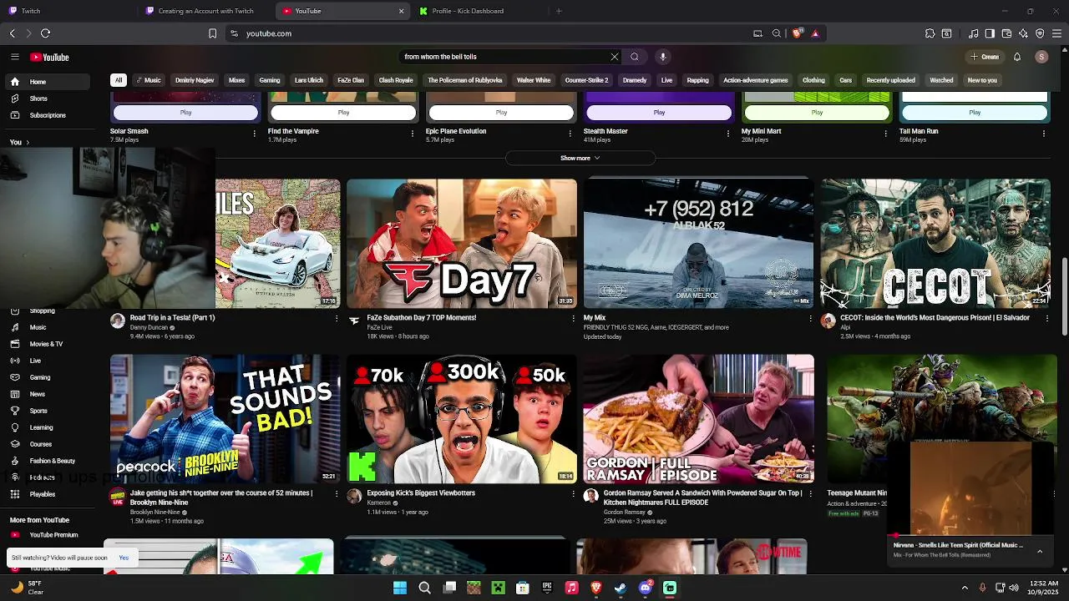
Task: Switch to Creating an Account with Twitch tab
Action: click(205, 11)
